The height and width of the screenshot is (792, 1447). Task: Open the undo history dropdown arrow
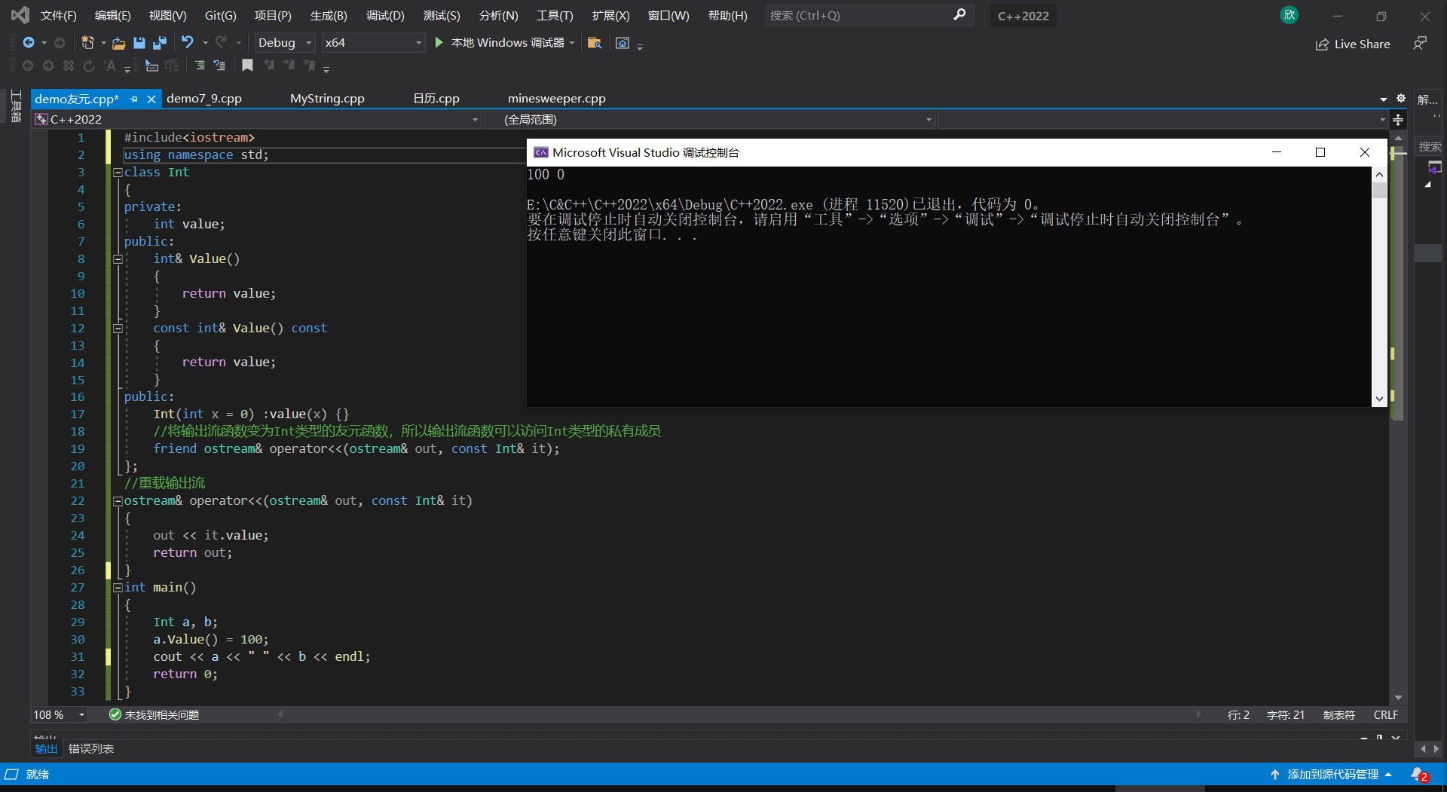[205, 43]
